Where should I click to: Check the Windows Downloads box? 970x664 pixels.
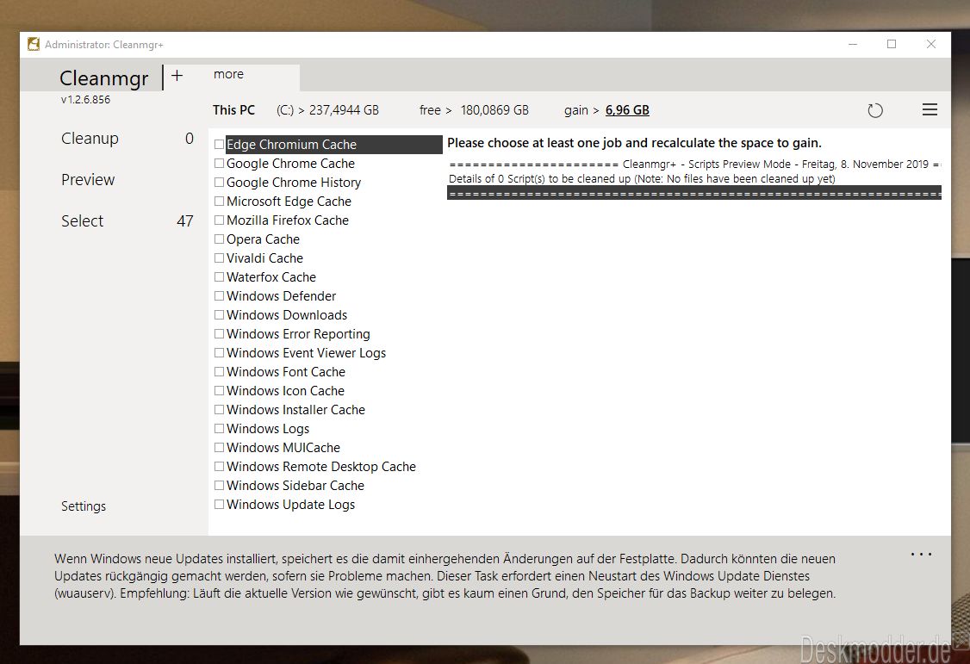(x=219, y=314)
